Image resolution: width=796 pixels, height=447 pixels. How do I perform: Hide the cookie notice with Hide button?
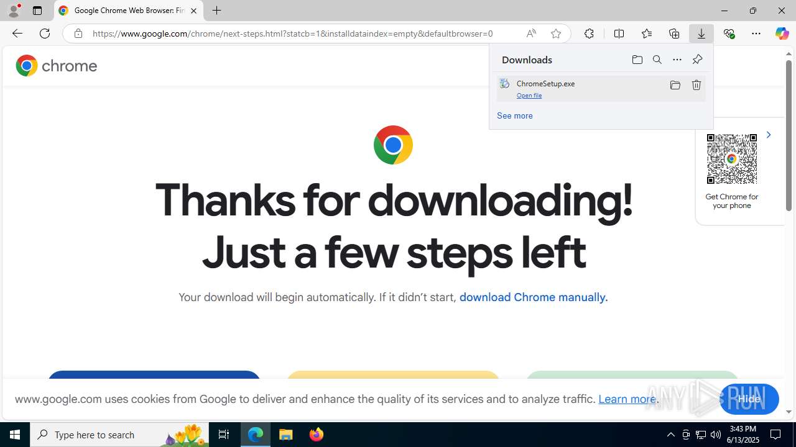pyautogui.click(x=749, y=399)
